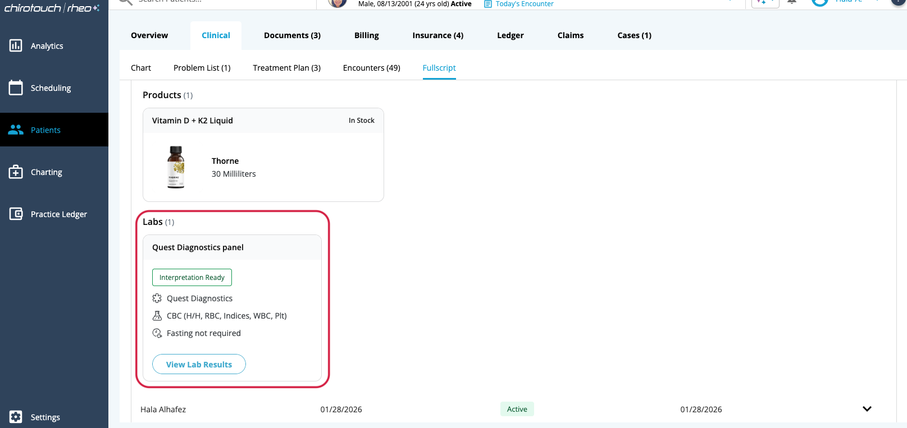
Task: Open Settings gear in the sidebar
Action: pyautogui.click(x=16, y=417)
